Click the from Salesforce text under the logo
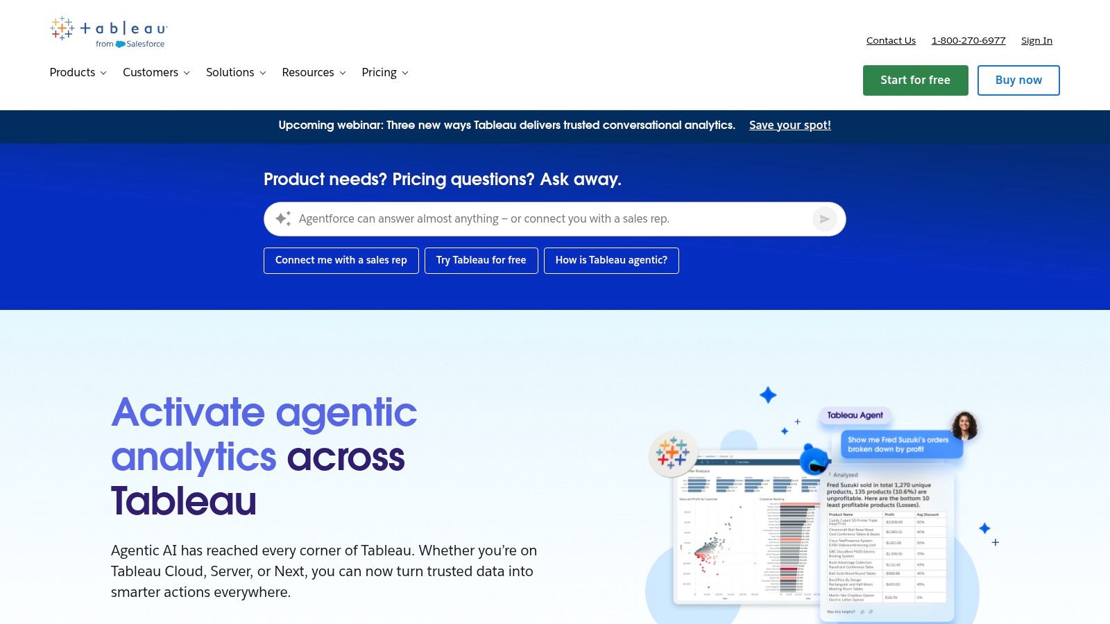 pyautogui.click(x=130, y=44)
